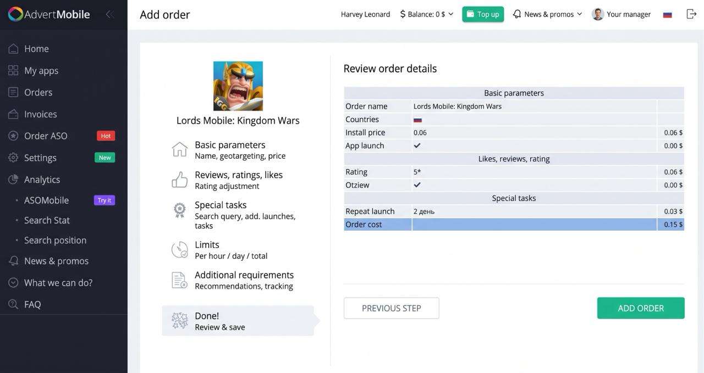Click the logout icon
The image size is (704, 373).
click(x=691, y=14)
